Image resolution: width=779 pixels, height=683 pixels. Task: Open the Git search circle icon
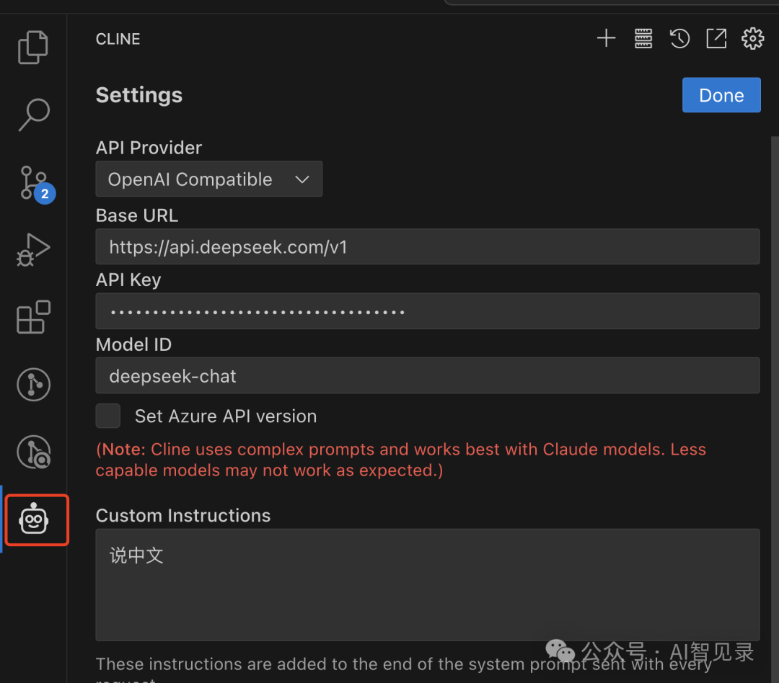[x=33, y=452]
